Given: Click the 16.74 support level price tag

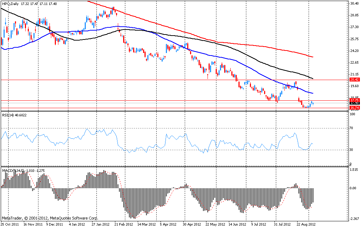Looking at the screenshot, I should 354,107.
